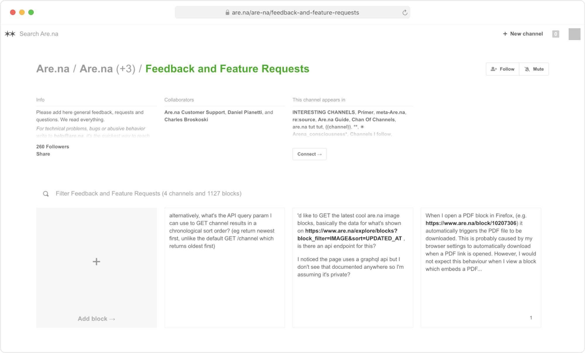585x353 pixels.
Task: Open Primer channel link
Action: click(x=365, y=112)
